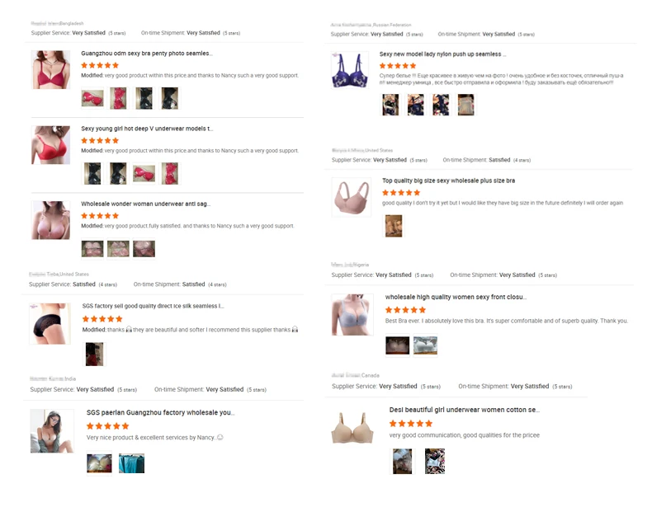Open 'Sexy young girl hot deep V underwear' product title

[x=147, y=129]
